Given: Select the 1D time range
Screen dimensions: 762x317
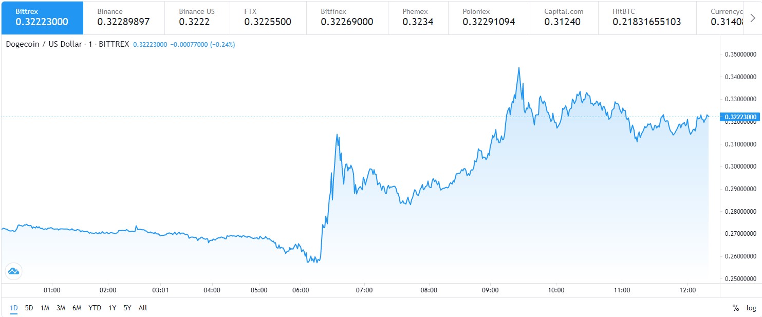Looking at the screenshot, I should [14, 308].
